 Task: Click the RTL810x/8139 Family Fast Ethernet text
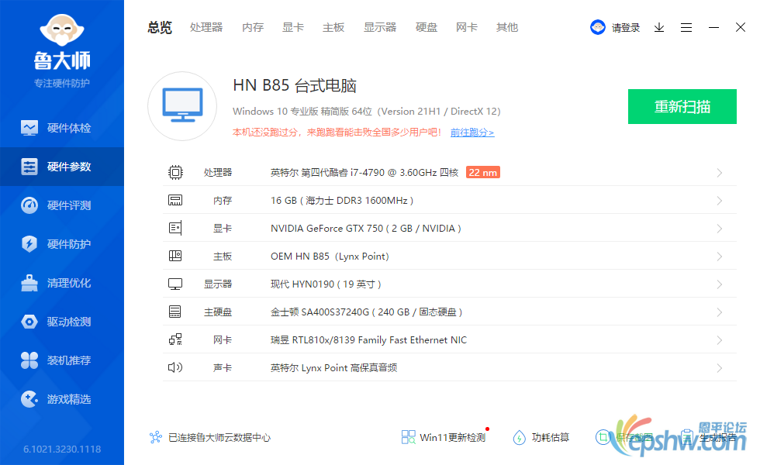click(369, 340)
